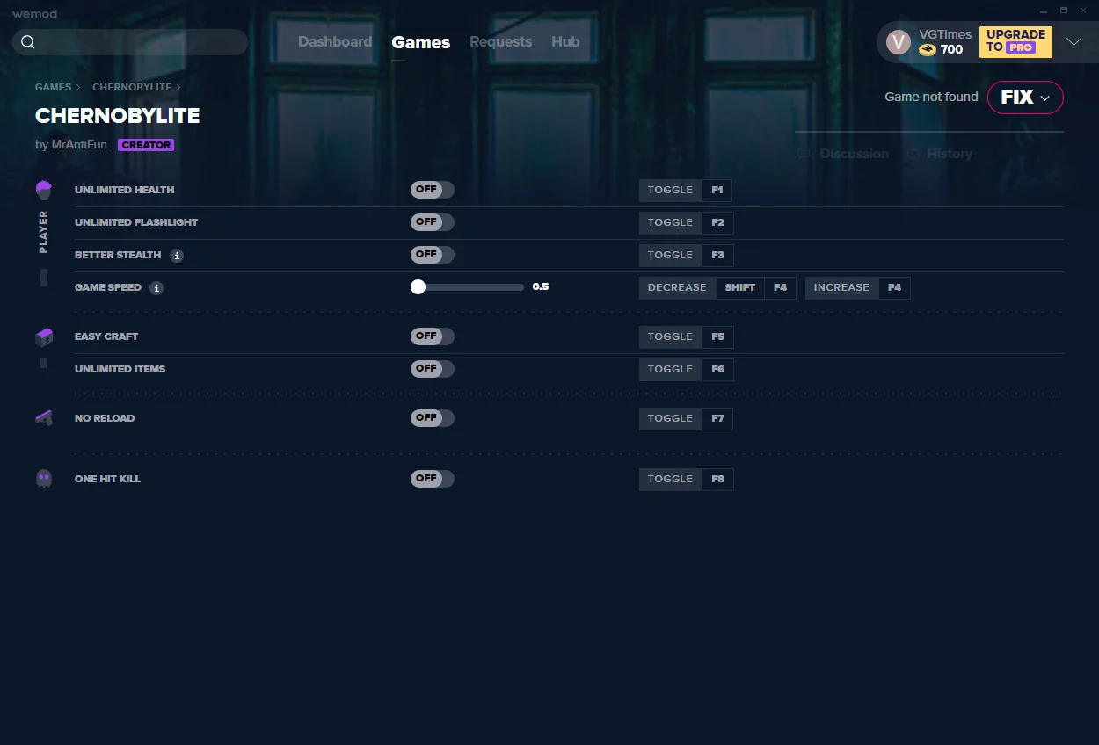Click the History icon
This screenshot has height=745, width=1099.
(913, 154)
